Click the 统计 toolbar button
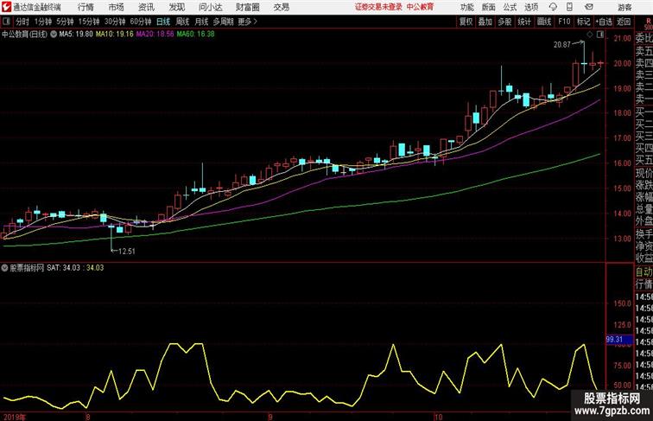 pos(524,22)
